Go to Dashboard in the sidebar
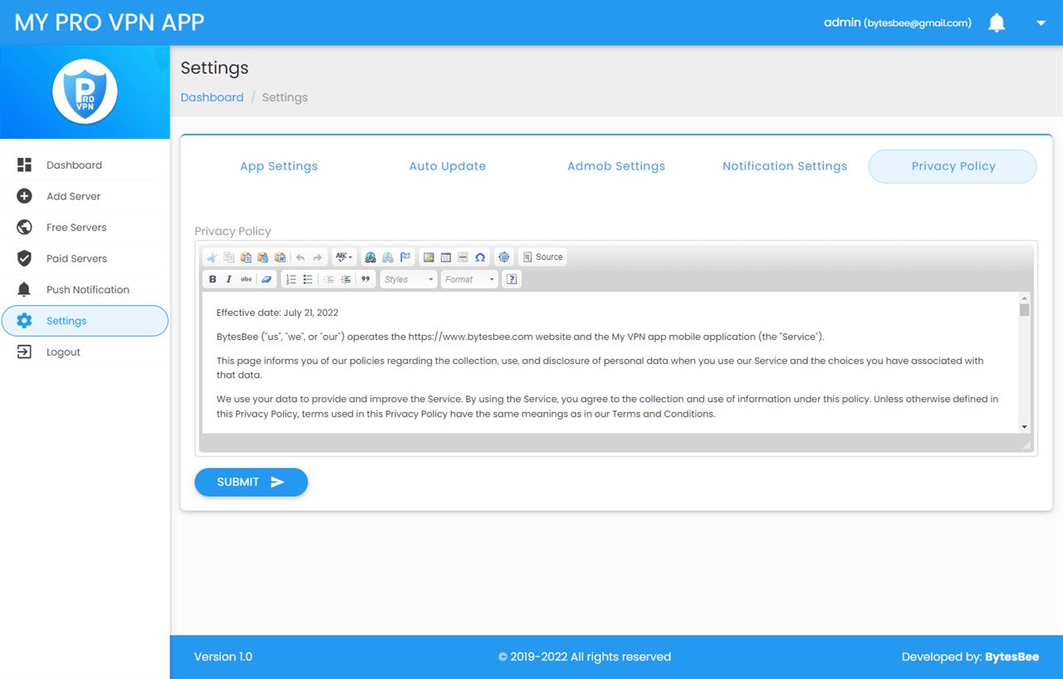This screenshot has width=1063, height=679. (x=85, y=165)
